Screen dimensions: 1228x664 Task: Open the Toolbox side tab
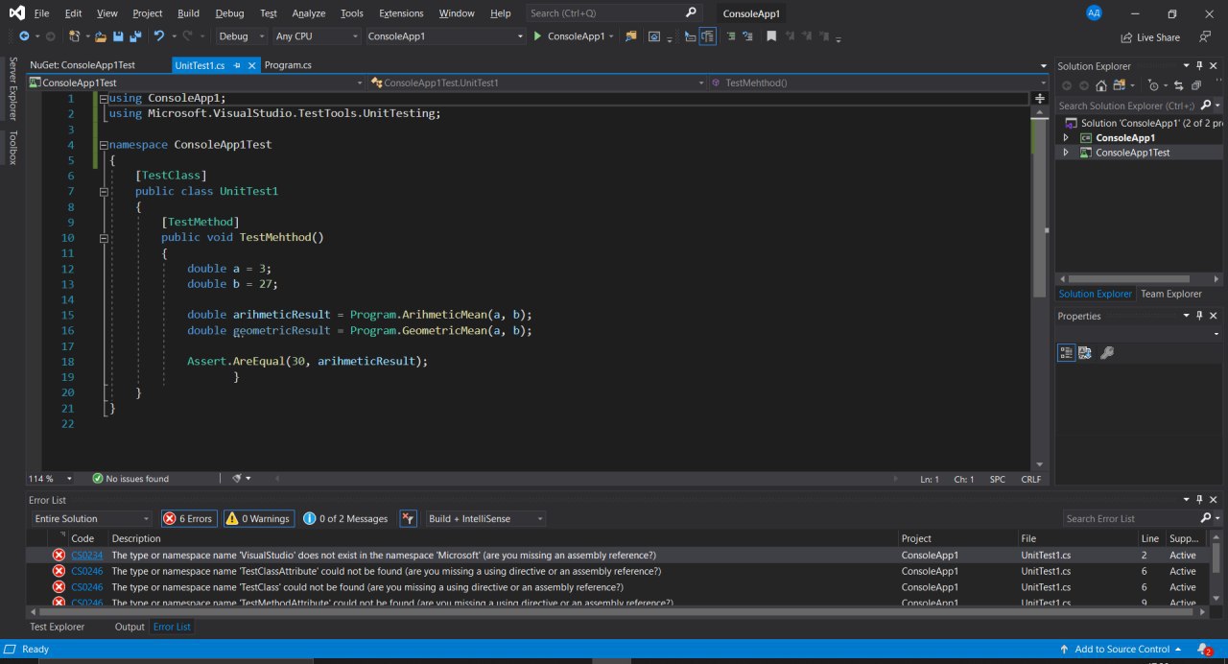(13, 148)
